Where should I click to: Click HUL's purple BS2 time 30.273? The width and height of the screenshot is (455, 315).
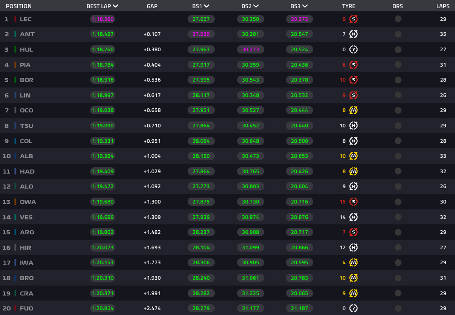click(x=251, y=49)
